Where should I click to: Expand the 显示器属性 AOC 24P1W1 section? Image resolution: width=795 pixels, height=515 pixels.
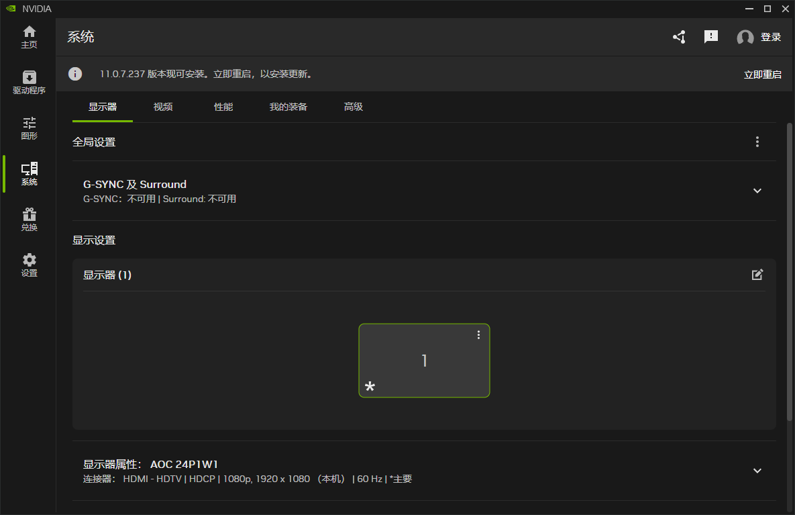[757, 471]
